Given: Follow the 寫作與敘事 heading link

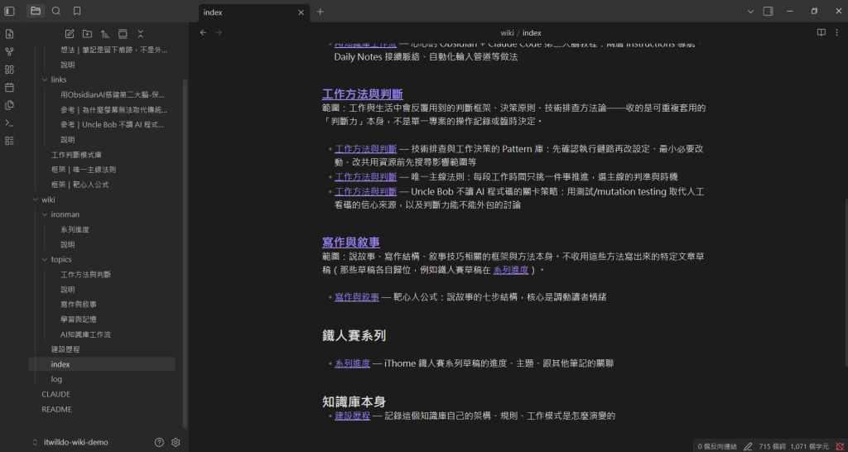Looking at the screenshot, I should [351, 243].
